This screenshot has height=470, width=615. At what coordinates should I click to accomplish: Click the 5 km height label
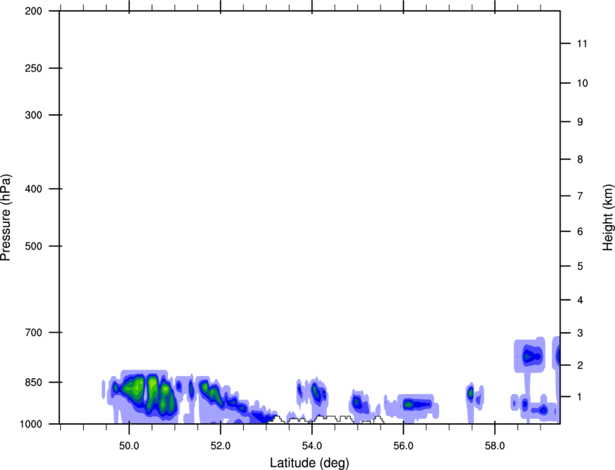click(x=580, y=267)
